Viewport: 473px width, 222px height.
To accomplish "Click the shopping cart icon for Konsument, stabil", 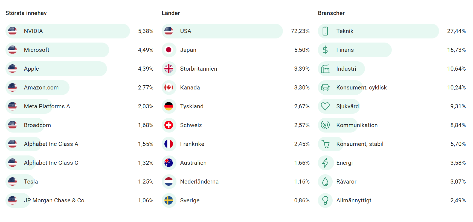I will click(325, 144).
